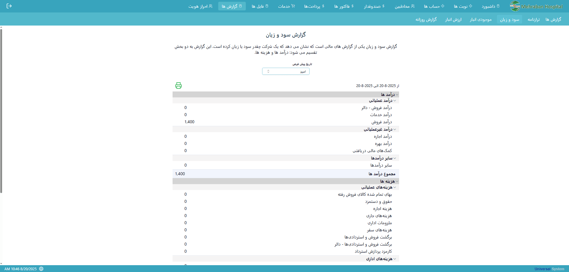569x272 pixels.
Task: Collapse the سایر درآمدها section
Action: coord(395,158)
